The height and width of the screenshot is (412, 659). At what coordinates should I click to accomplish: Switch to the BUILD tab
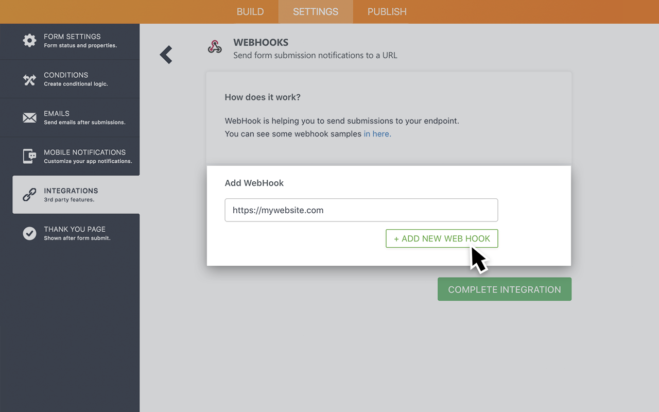click(250, 11)
